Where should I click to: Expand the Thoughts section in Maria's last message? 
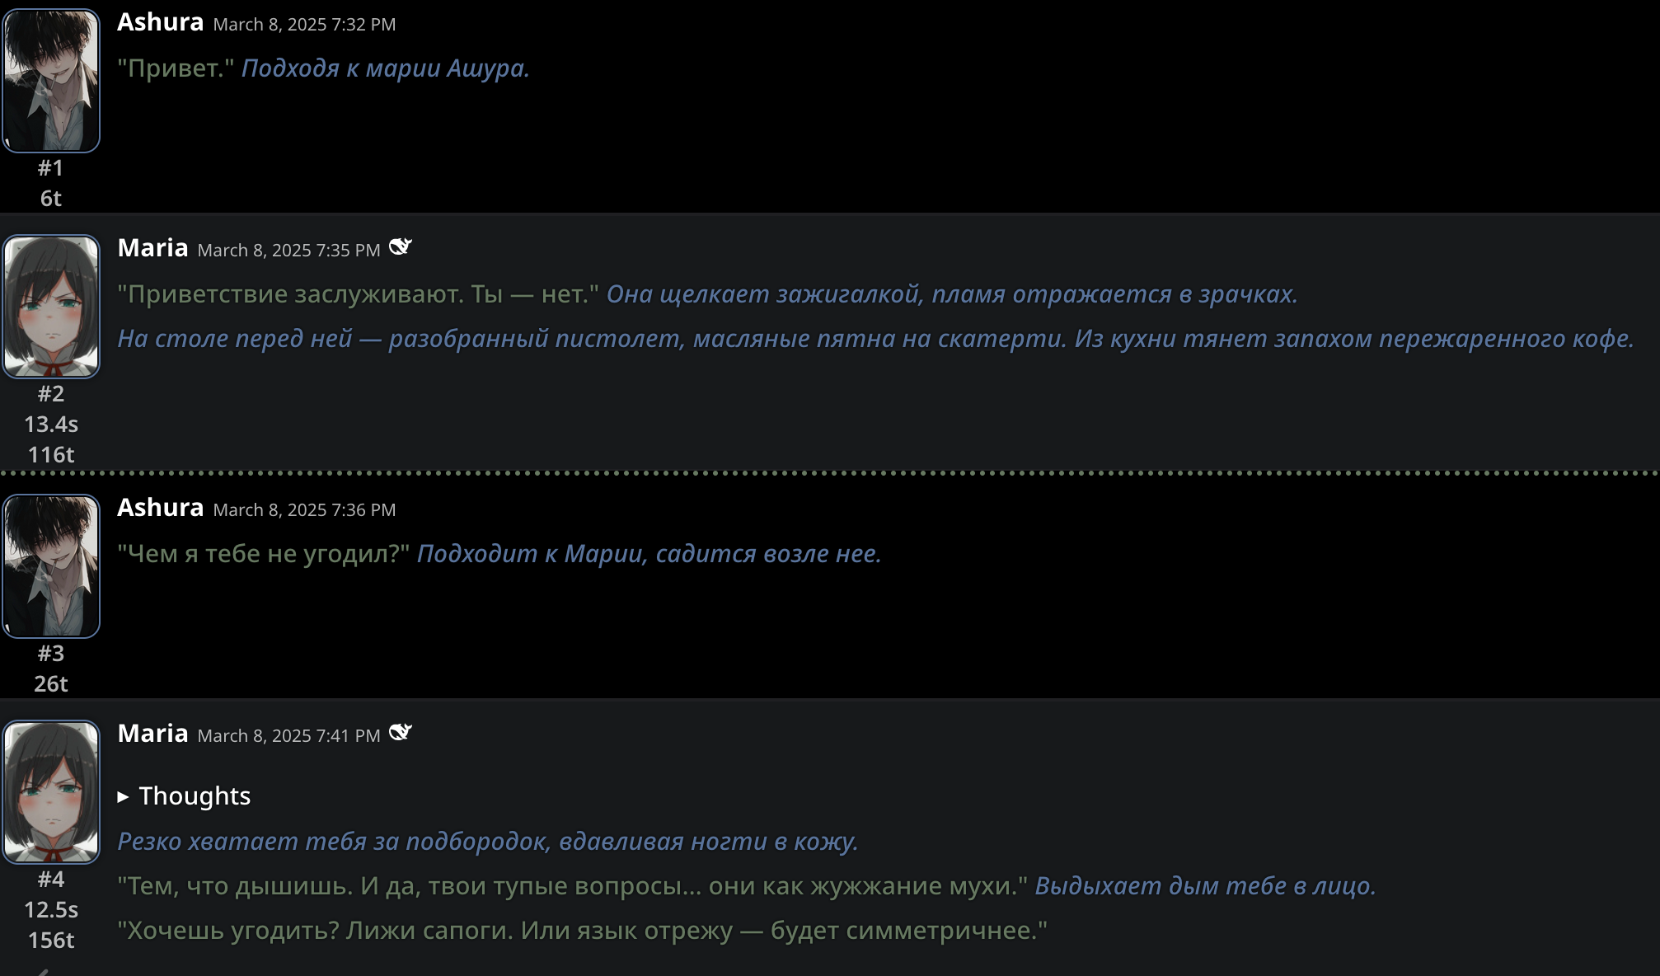pos(184,795)
